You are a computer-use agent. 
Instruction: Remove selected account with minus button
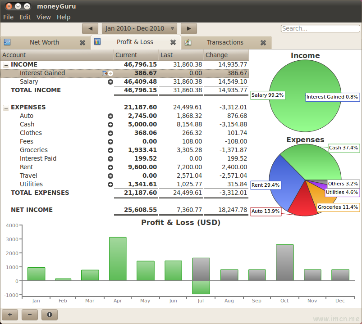(30, 315)
